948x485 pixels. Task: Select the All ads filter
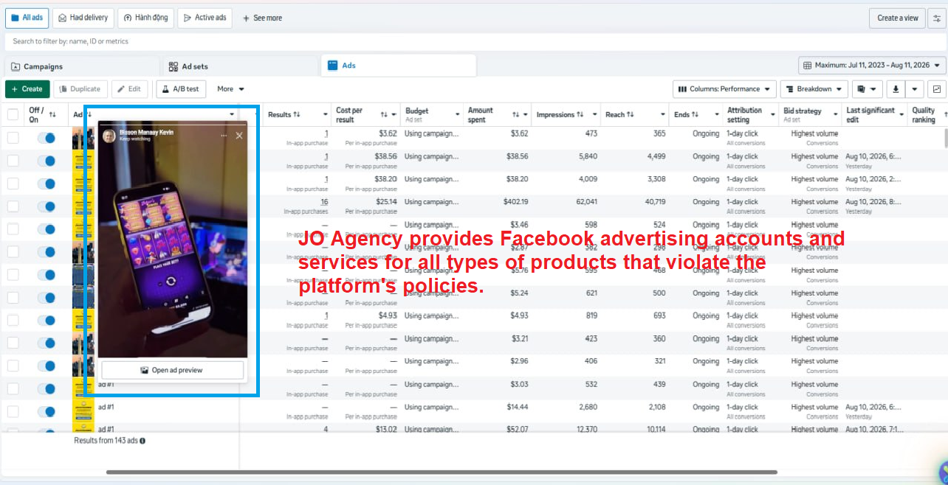[27, 18]
